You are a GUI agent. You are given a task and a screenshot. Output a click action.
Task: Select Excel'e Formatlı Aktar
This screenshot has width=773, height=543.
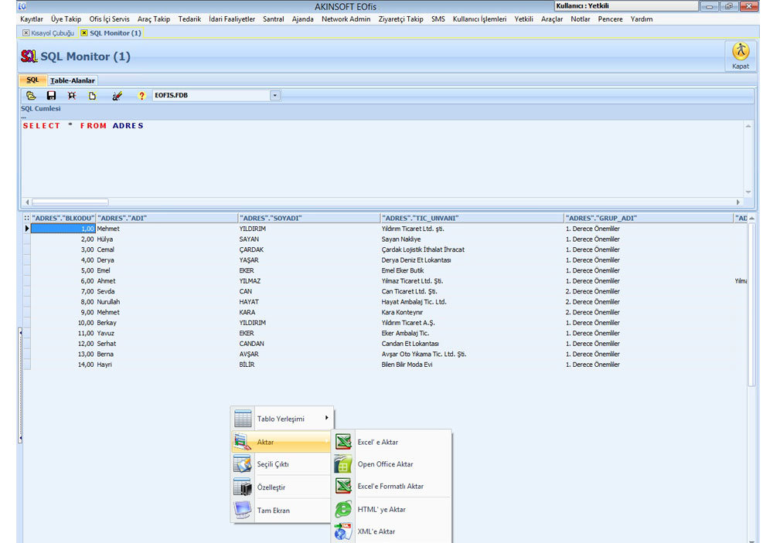392,487
